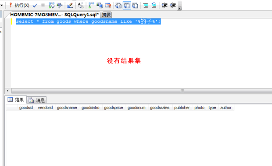Viewport: 272px width, 166px height.
Task: Select the highlighted results to grid icon
Action: (127, 5)
